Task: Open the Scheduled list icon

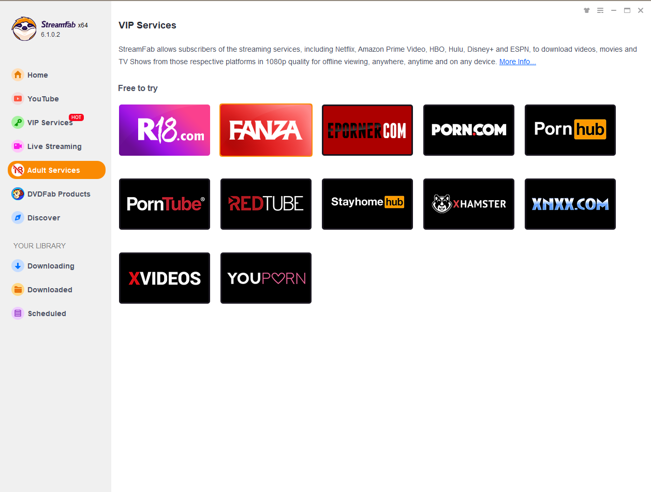Action: pos(18,314)
